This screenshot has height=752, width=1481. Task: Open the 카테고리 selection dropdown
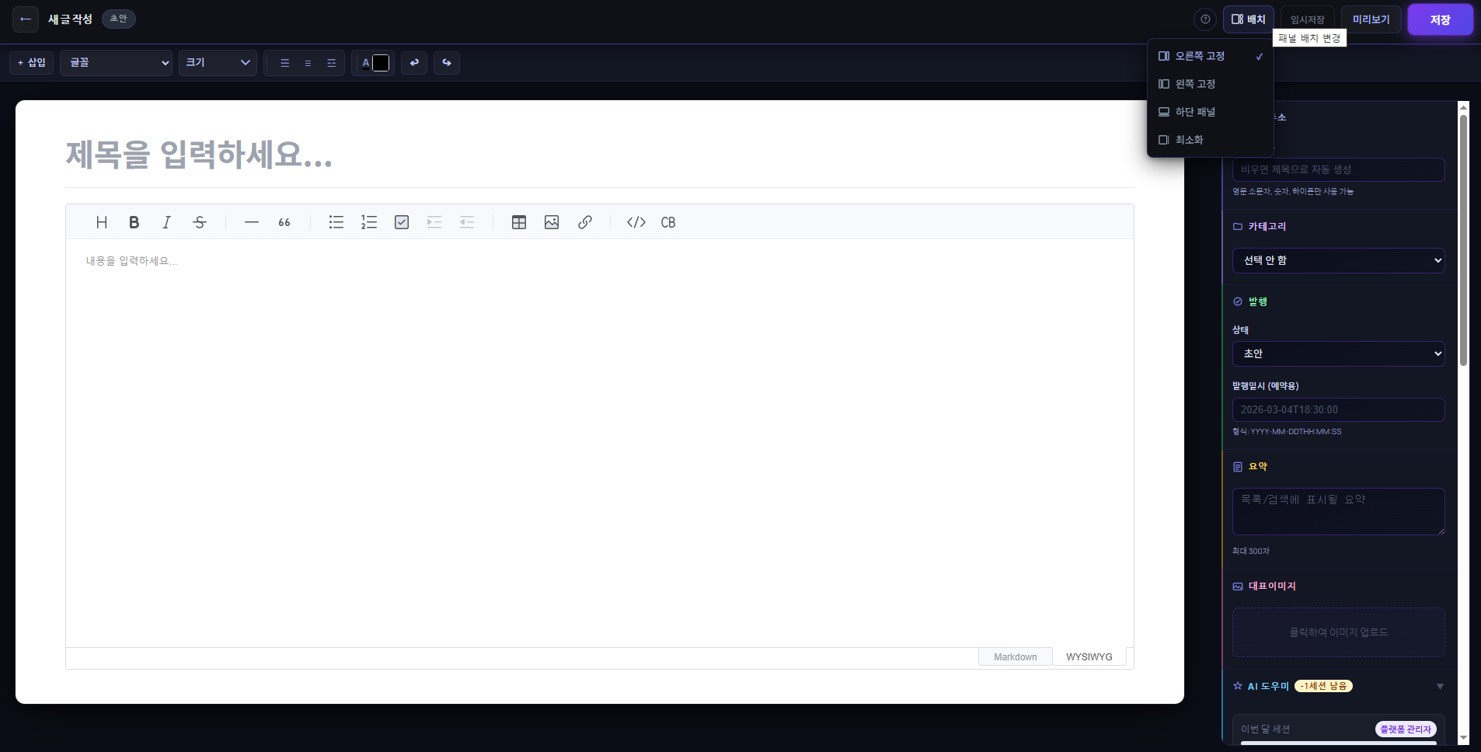pos(1338,261)
